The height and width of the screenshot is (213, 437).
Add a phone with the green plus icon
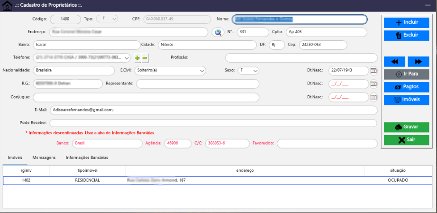point(137,58)
